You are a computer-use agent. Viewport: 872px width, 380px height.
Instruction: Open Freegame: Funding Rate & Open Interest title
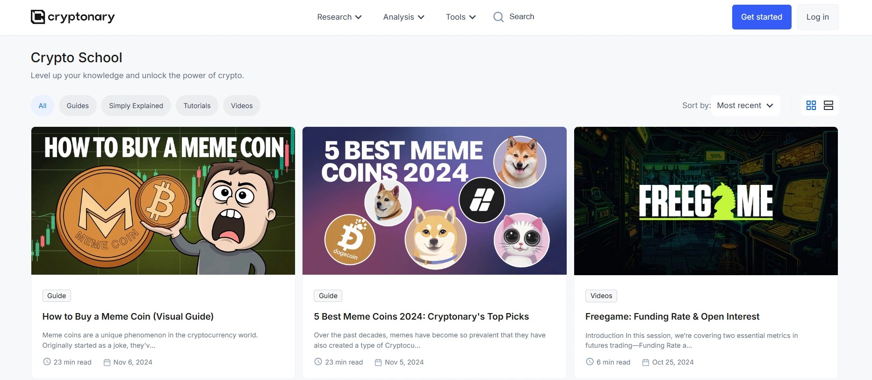point(672,317)
